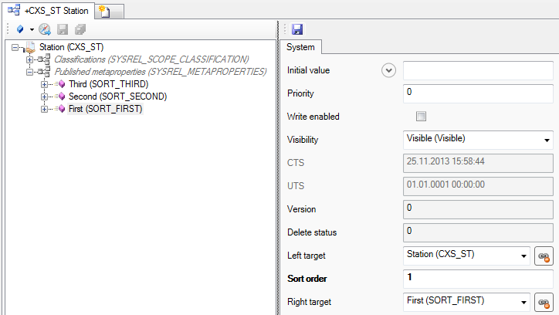
Task: Click the save icon in right panel toolbar
Action: [x=297, y=29]
